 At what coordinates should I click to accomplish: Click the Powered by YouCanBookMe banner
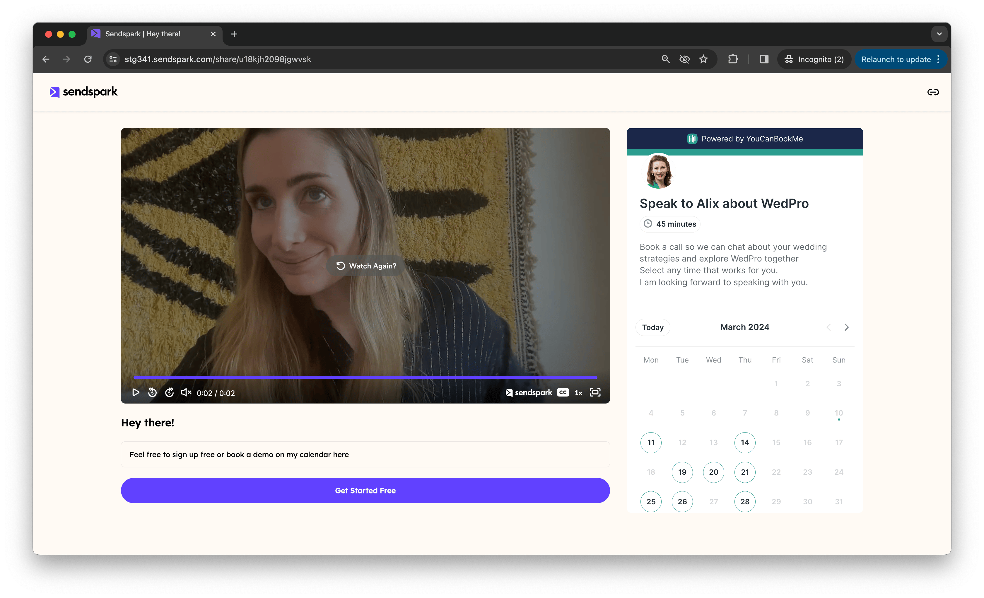tap(745, 139)
